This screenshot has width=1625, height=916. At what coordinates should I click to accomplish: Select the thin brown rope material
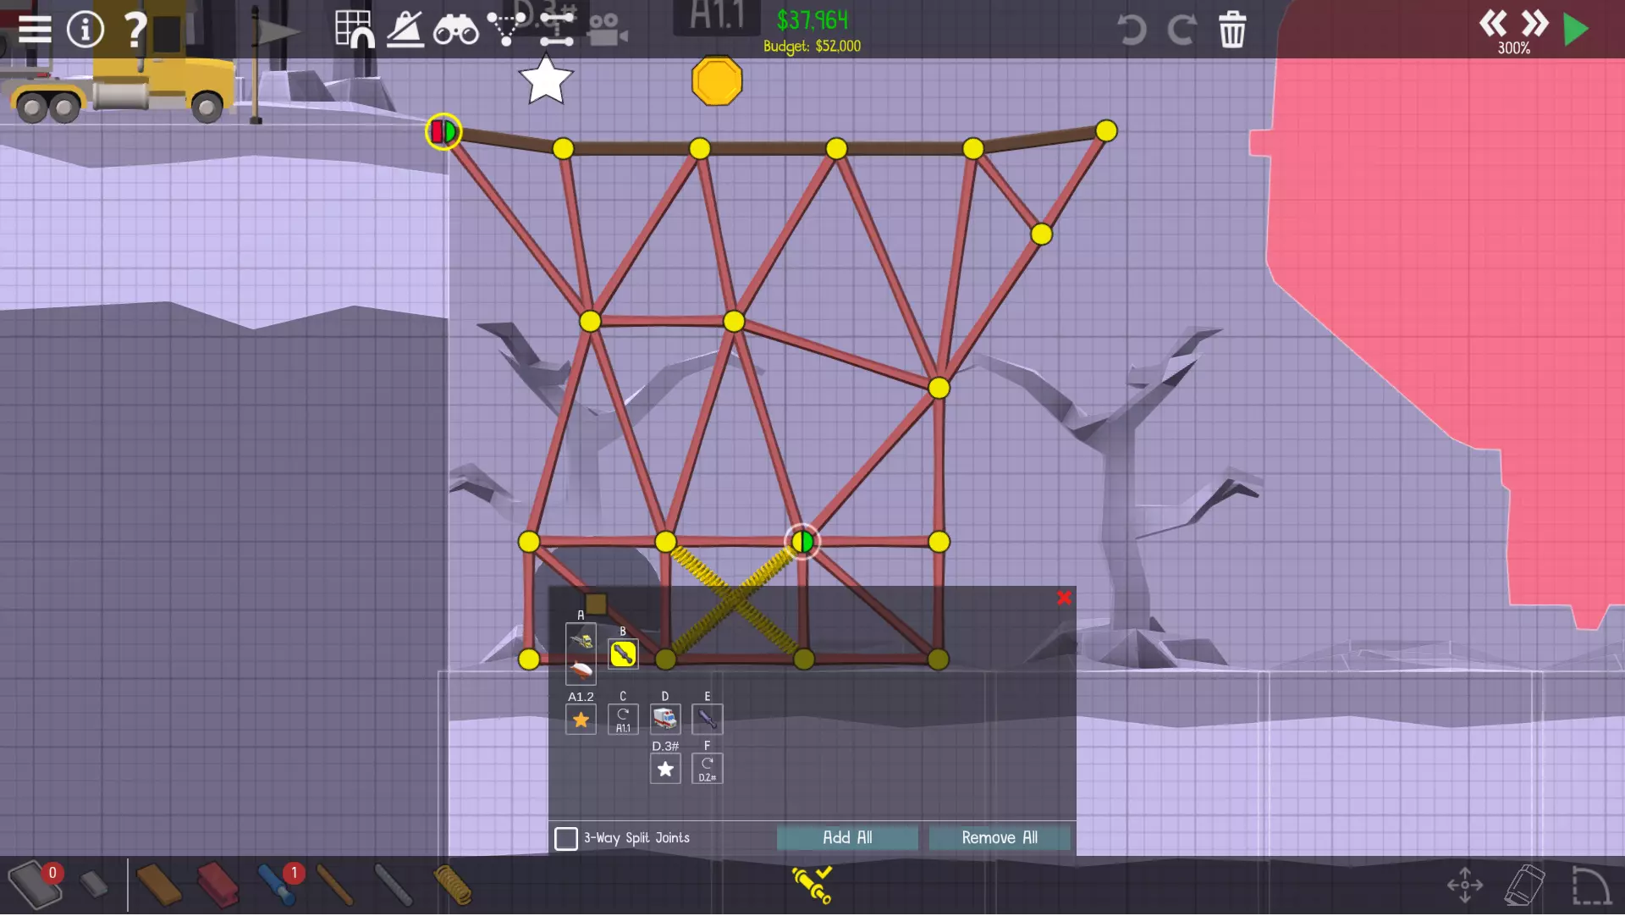[335, 885]
